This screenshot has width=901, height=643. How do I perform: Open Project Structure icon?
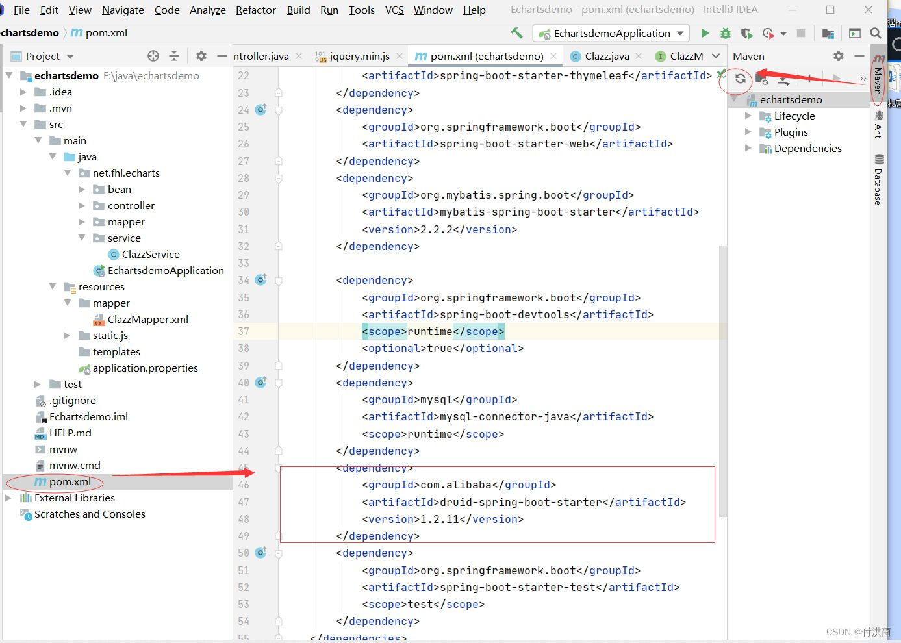click(x=828, y=33)
